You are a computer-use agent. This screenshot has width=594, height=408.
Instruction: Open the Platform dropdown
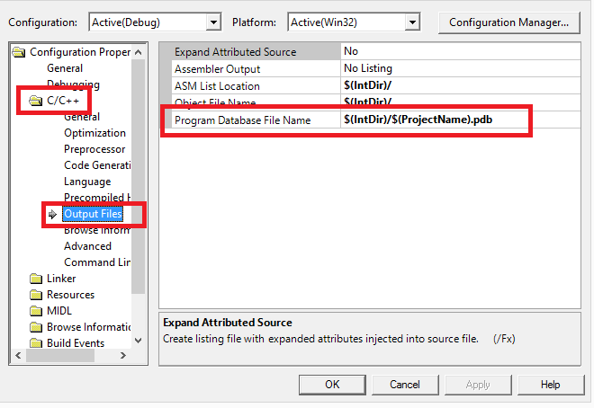pos(411,22)
